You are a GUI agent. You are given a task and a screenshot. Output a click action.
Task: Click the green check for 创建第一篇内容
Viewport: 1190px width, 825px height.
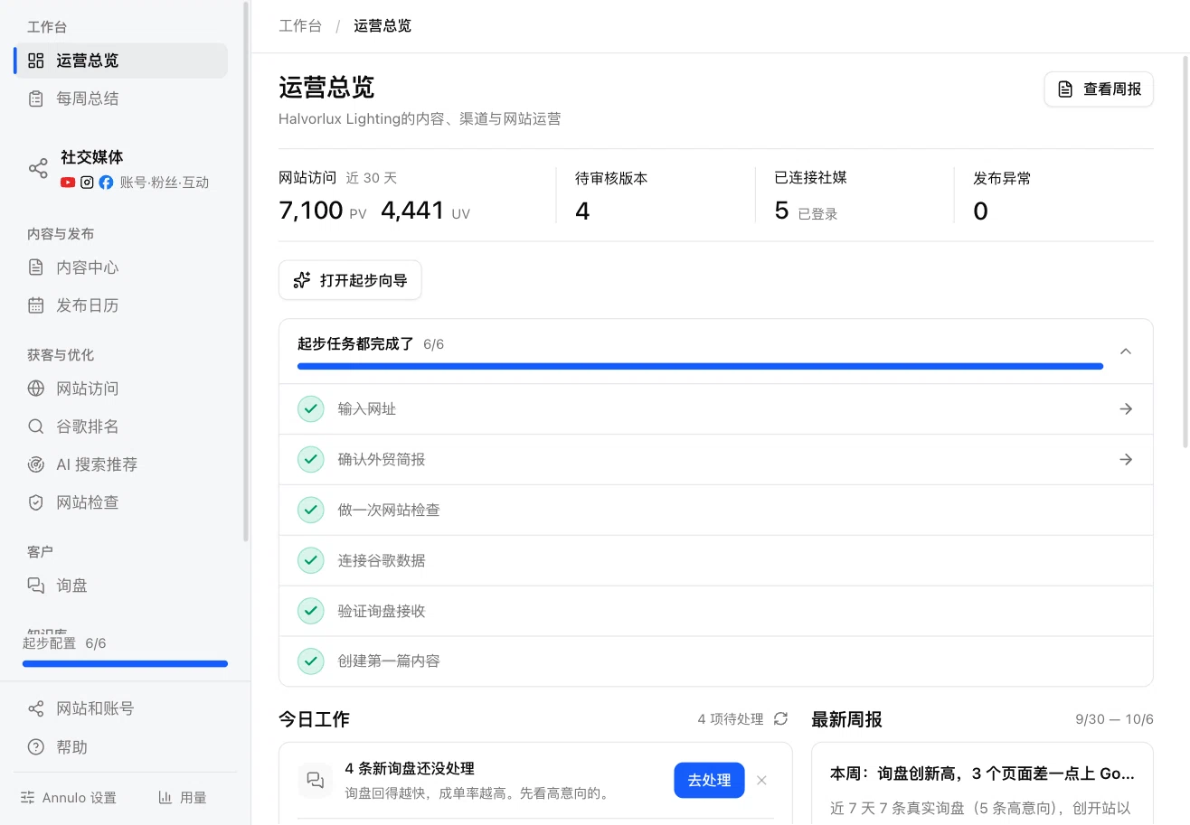point(311,661)
